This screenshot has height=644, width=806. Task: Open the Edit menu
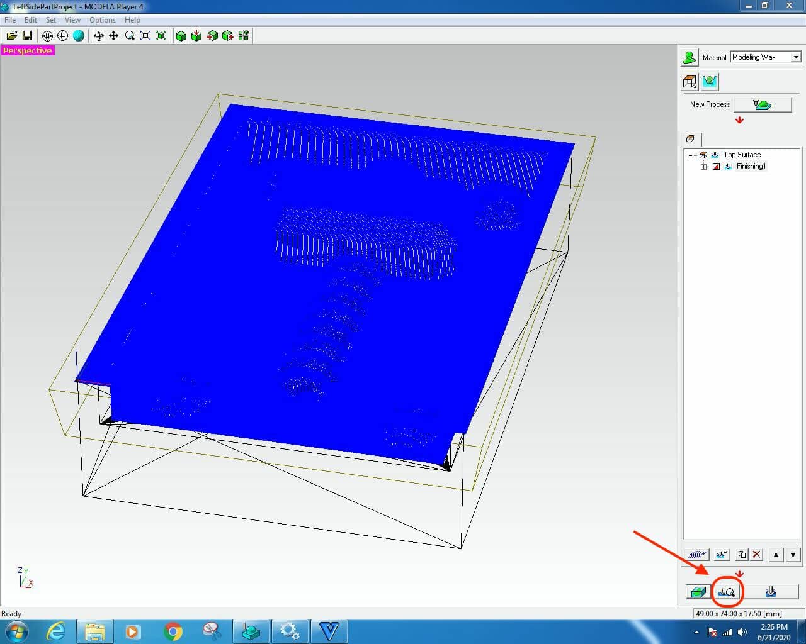[x=31, y=20]
